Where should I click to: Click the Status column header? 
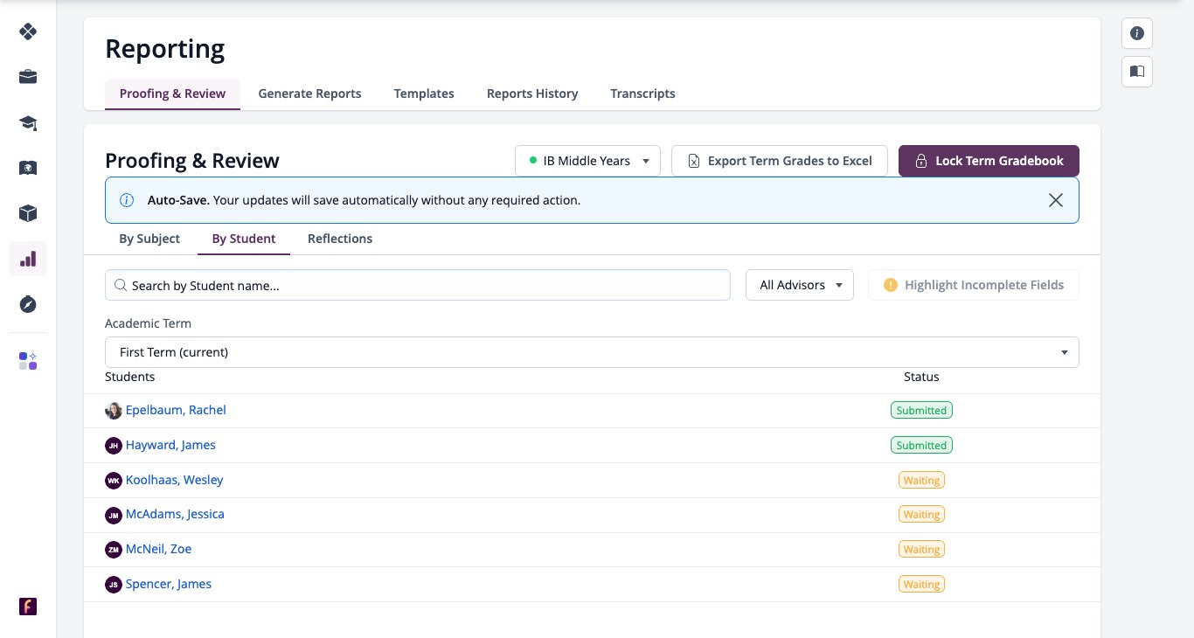[921, 377]
